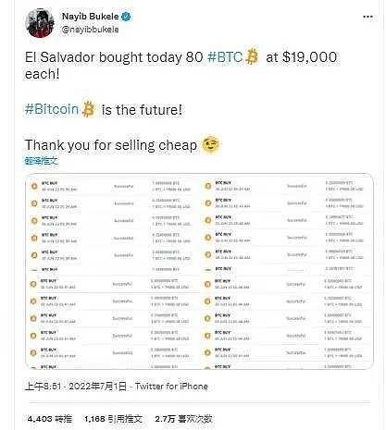386x430 pixels.
Task: Open the attached BTC transactions image
Action: [x=199, y=271]
